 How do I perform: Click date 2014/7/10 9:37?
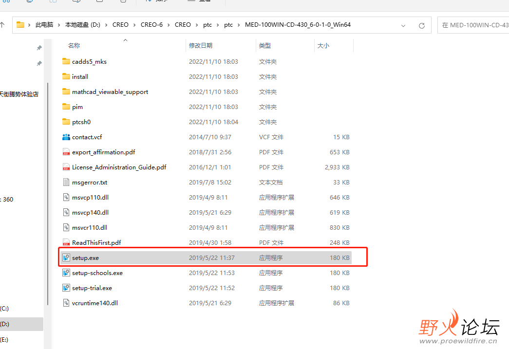[x=210, y=137]
